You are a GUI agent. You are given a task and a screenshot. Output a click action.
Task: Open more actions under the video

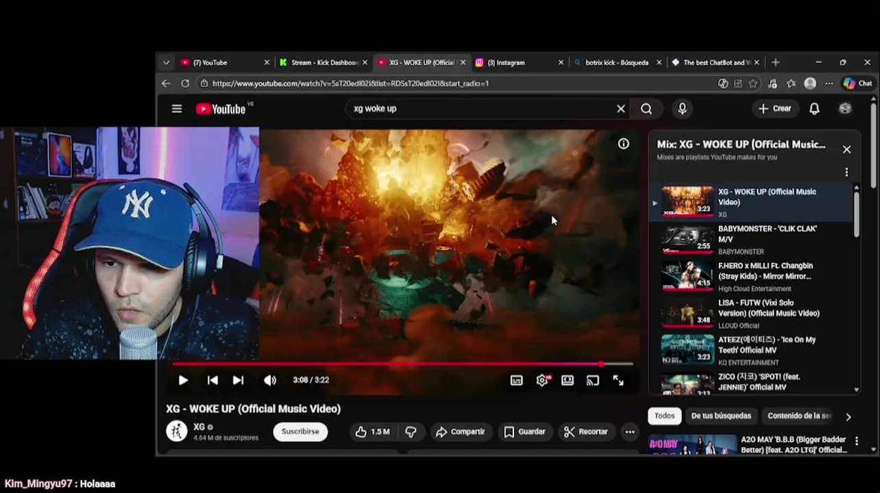(630, 431)
